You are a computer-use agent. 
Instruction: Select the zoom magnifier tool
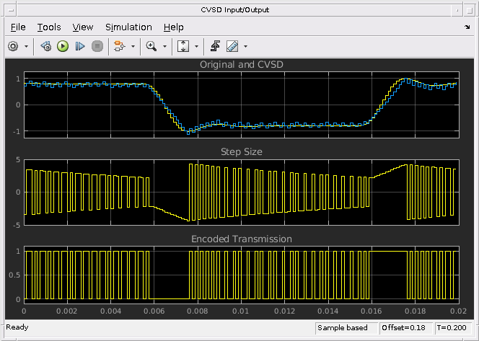coord(151,46)
